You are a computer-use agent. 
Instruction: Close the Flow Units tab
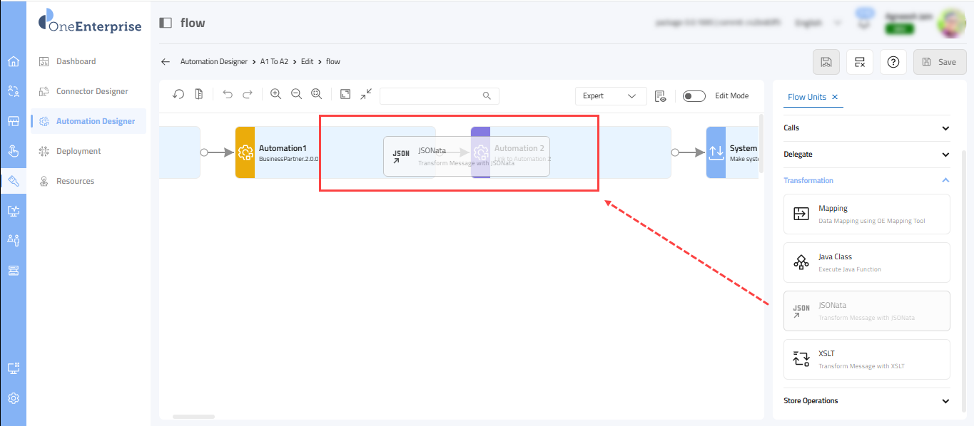[x=835, y=97]
